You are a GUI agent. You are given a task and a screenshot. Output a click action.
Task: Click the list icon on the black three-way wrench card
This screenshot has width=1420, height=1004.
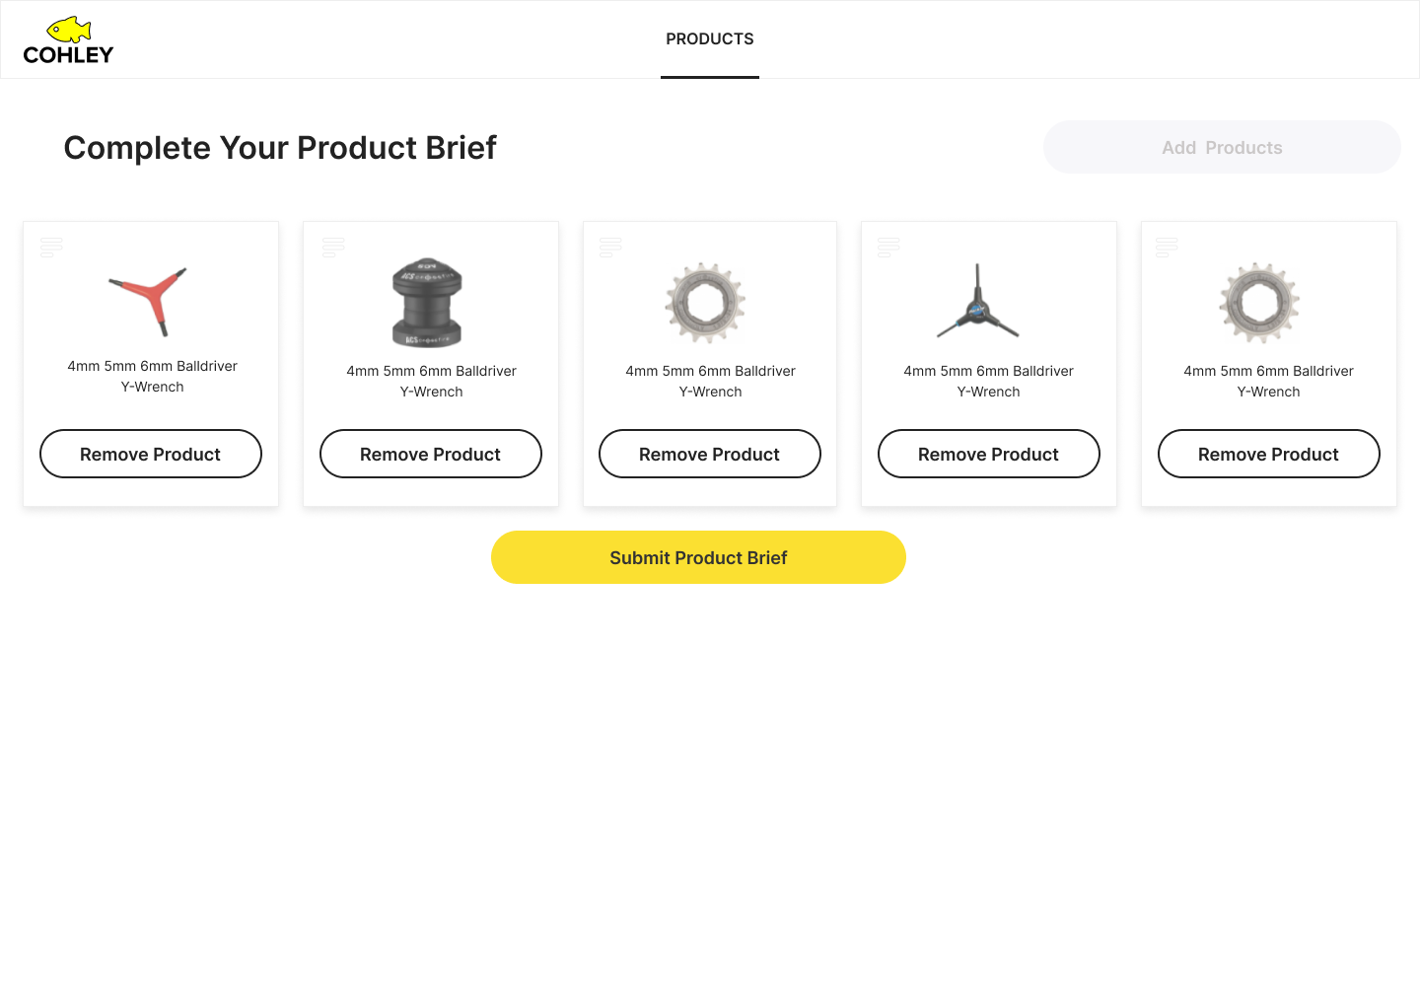(x=888, y=247)
